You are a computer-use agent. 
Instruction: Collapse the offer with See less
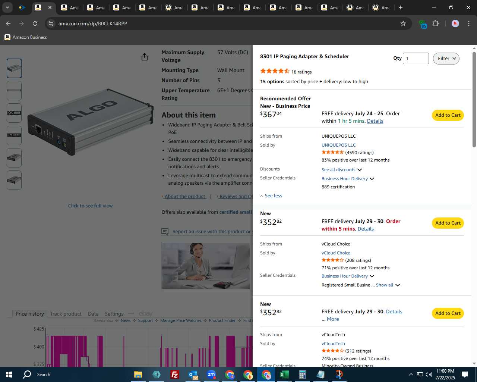[271, 196]
